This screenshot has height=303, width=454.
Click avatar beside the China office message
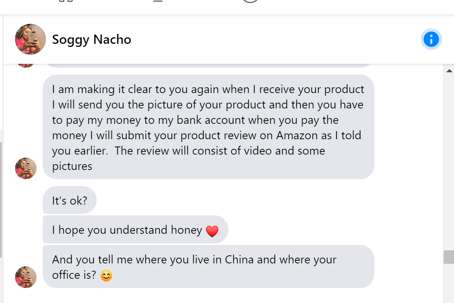pos(26,277)
